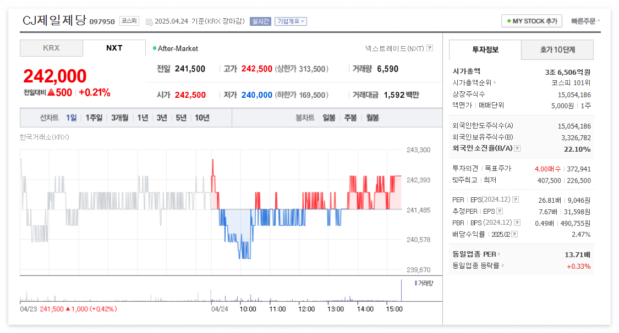
Task: Open the 넥스트레이드(NXT) help icon
Action: pos(430,48)
